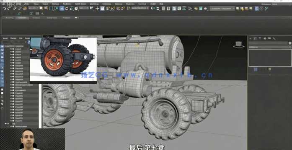
Task: Switch to the Object Paint ribbon tab
Action: click(x=52, y=18)
